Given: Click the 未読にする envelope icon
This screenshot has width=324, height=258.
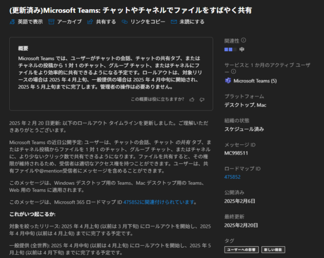Looking at the screenshot, I should pos(173,22).
